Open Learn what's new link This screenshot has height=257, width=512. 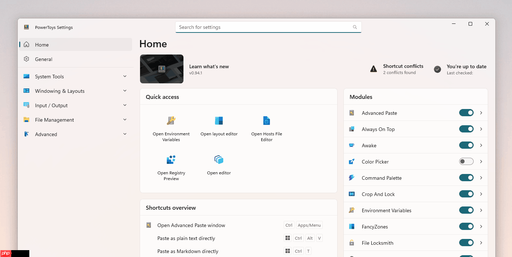coord(209,66)
